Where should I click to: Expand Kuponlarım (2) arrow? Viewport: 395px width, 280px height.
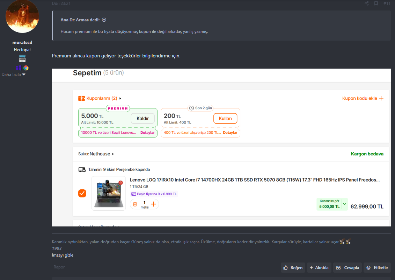tap(120, 98)
